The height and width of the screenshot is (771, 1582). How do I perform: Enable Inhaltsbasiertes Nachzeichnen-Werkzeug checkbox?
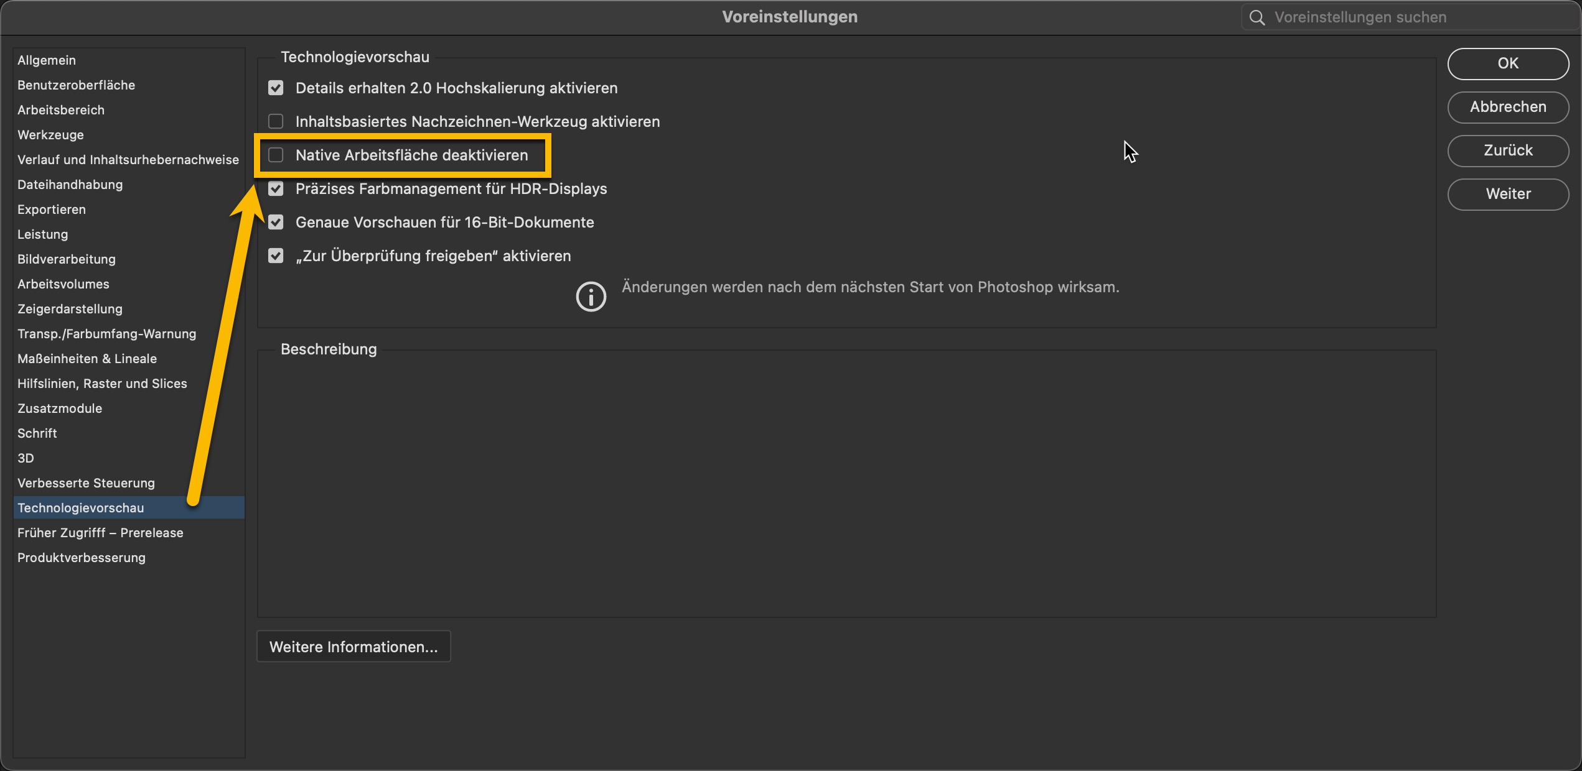point(276,121)
